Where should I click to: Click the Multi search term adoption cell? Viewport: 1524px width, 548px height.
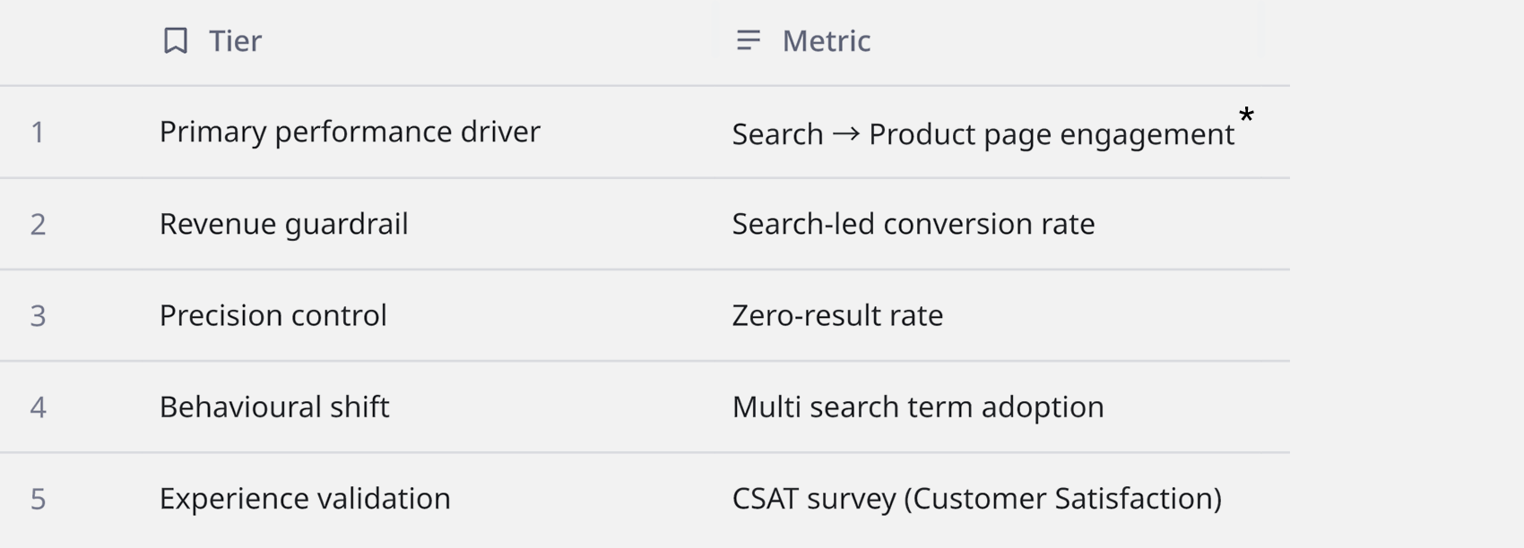[1002, 407]
